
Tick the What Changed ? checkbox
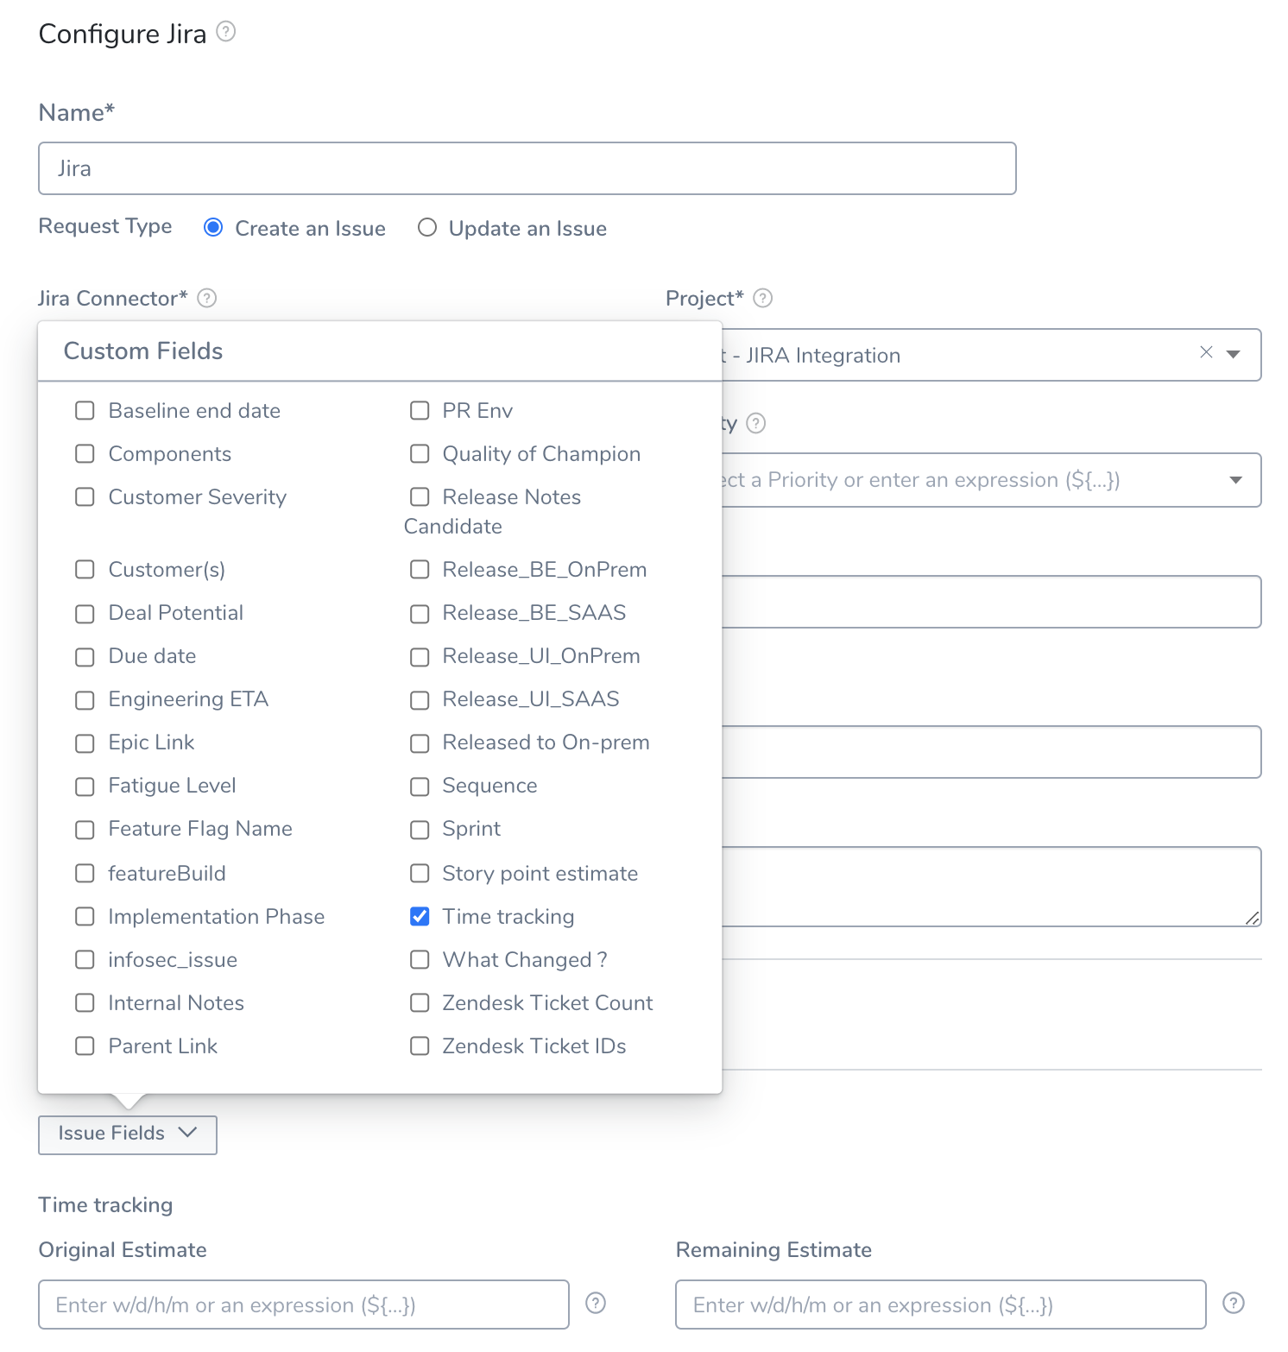(x=420, y=959)
